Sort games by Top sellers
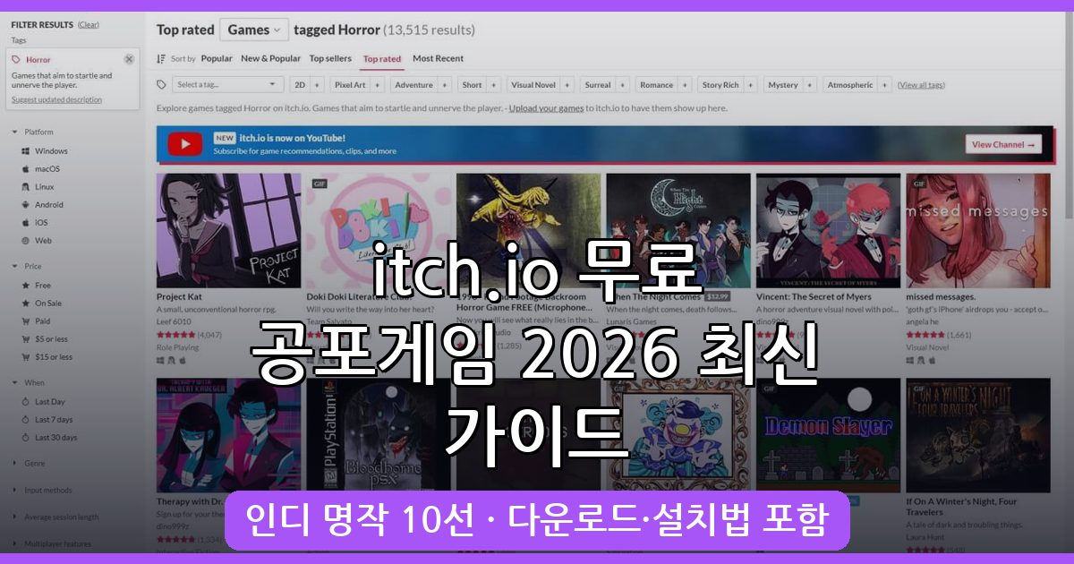Viewport: 1074px width, 564px height. (x=330, y=58)
